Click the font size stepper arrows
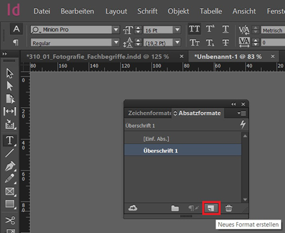Image resolution: width=285 pixels, height=233 pixels. tap(138, 30)
